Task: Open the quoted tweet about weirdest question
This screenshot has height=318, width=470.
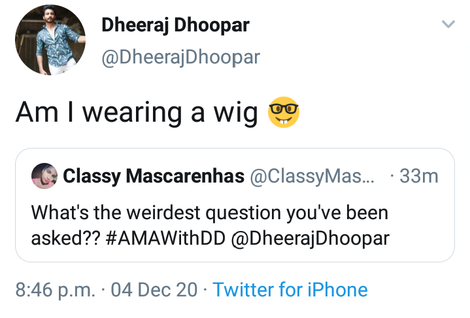Action: (x=235, y=205)
